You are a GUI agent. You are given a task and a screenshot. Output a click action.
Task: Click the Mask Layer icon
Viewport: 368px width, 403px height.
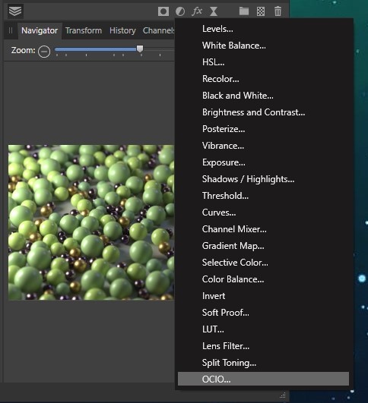163,11
